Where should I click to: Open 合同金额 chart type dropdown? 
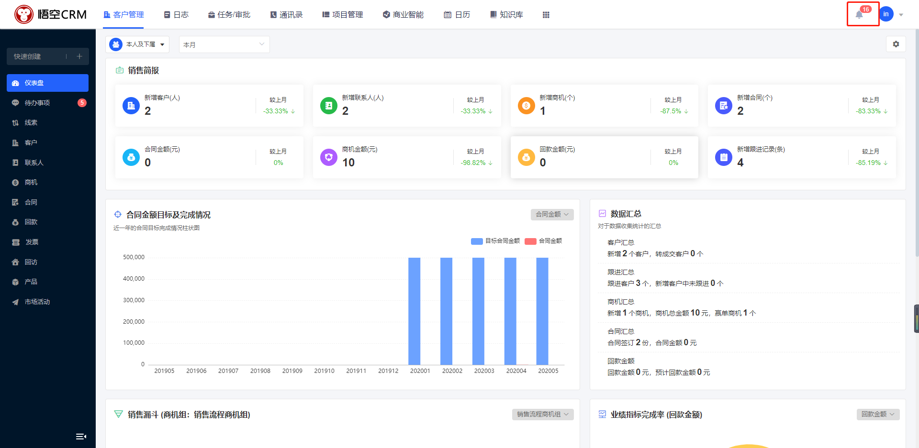[552, 215]
